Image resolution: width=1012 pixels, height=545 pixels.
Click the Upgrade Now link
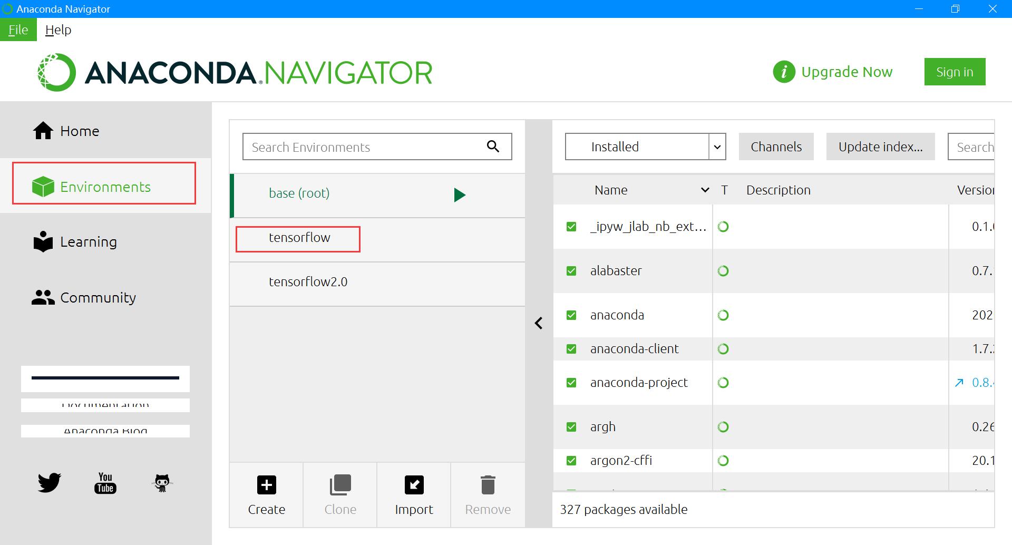tap(846, 72)
